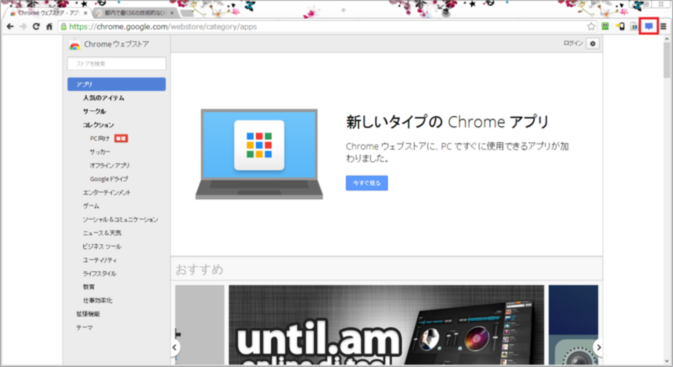
Task: Click the clipboard extension icon beside the tag
Action: [x=634, y=26]
